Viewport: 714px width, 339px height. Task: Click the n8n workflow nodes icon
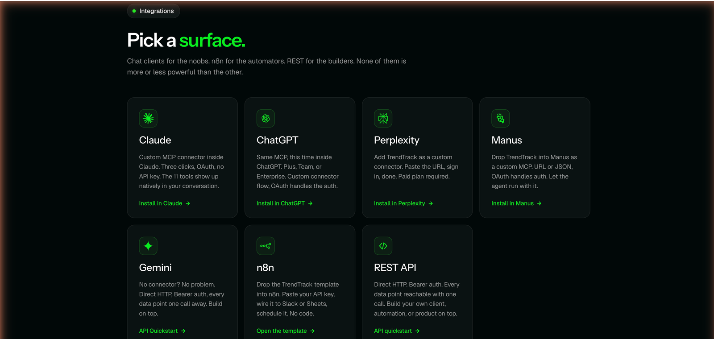coord(266,246)
